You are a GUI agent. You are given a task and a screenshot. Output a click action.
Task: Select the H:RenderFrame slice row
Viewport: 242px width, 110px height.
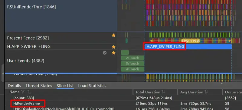(x=123, y=103)
